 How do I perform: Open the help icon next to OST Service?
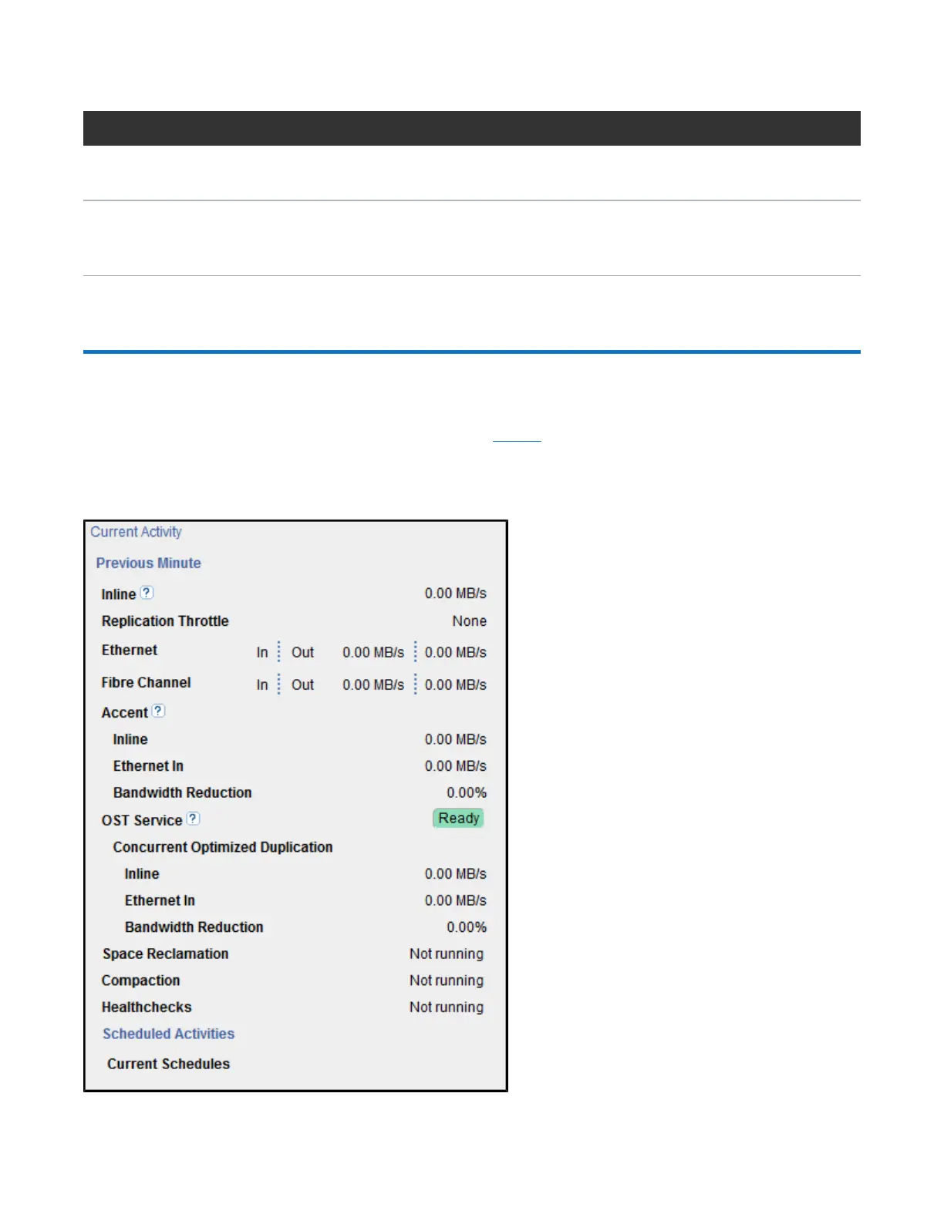click(193, 819)
